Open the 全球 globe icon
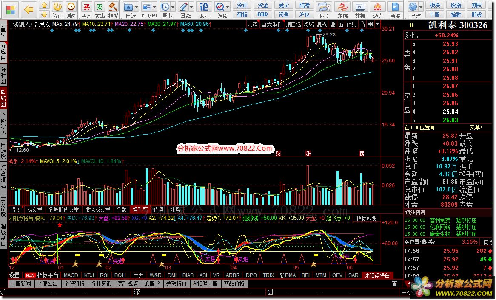The height and width of the screenshot is (300, 496). [x=413, y=7]
